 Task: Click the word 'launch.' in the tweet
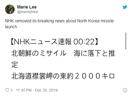pos(11,27)
